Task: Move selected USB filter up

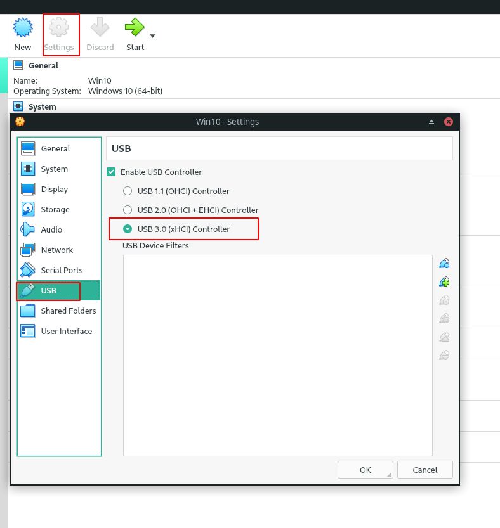Action: tap(444, 337)
